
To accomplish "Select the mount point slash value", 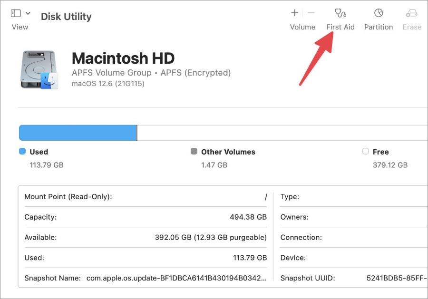I will 266,197.
